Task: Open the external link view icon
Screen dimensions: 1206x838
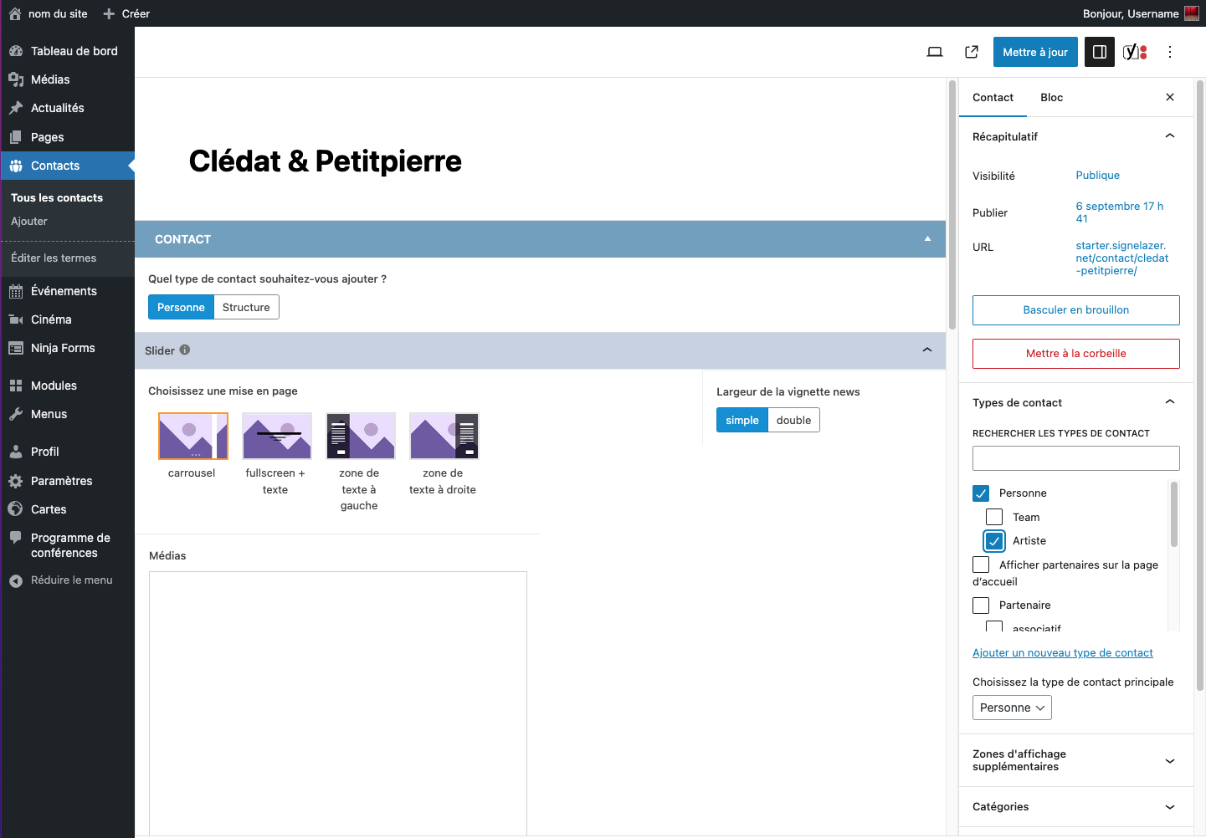Action: 972,52
